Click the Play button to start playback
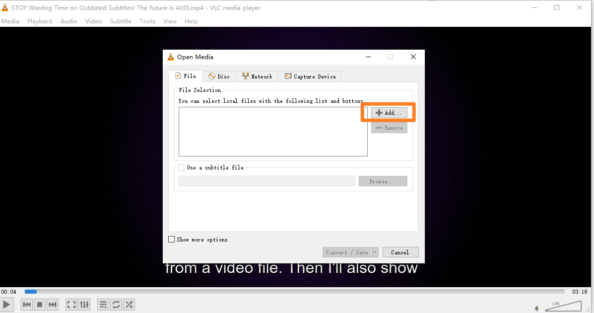 pyautogui.click(x=6, y=304)
